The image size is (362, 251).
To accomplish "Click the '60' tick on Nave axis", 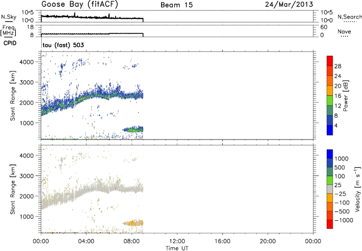I will tap(324, 27).
